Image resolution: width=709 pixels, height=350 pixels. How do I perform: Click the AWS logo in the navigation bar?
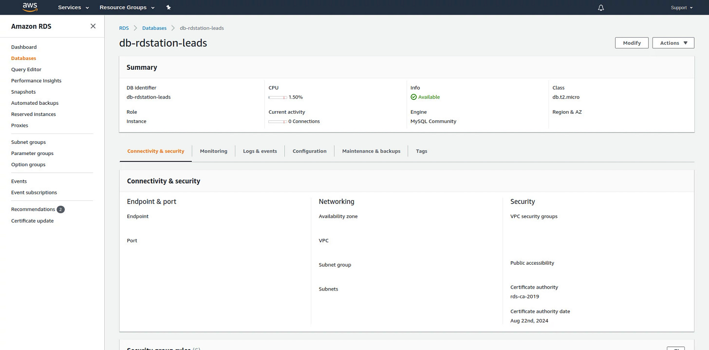pyautogui.click(x=29, y=7)
